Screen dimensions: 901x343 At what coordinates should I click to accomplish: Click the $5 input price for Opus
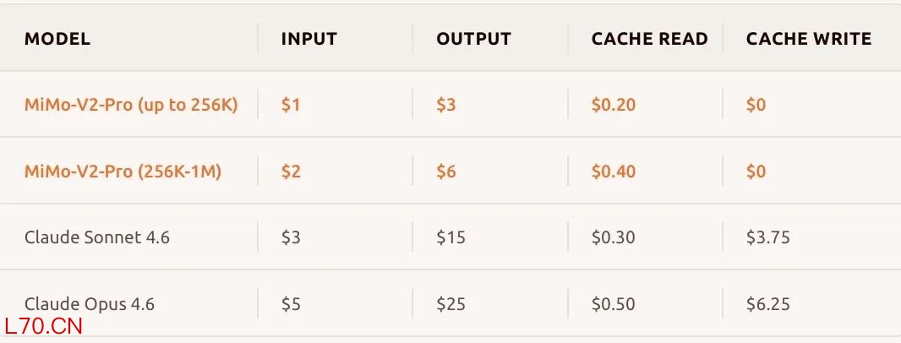pos(290,303)
